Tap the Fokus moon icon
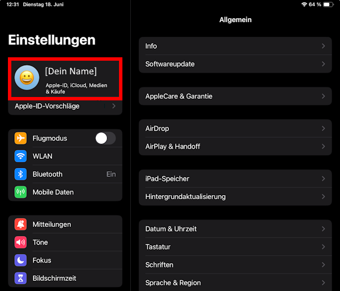Viewport: 340px width, 291px height. (x=20, y=260)
